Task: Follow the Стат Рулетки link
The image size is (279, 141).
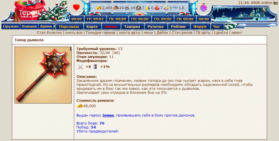Action: (x=50, y=32)
